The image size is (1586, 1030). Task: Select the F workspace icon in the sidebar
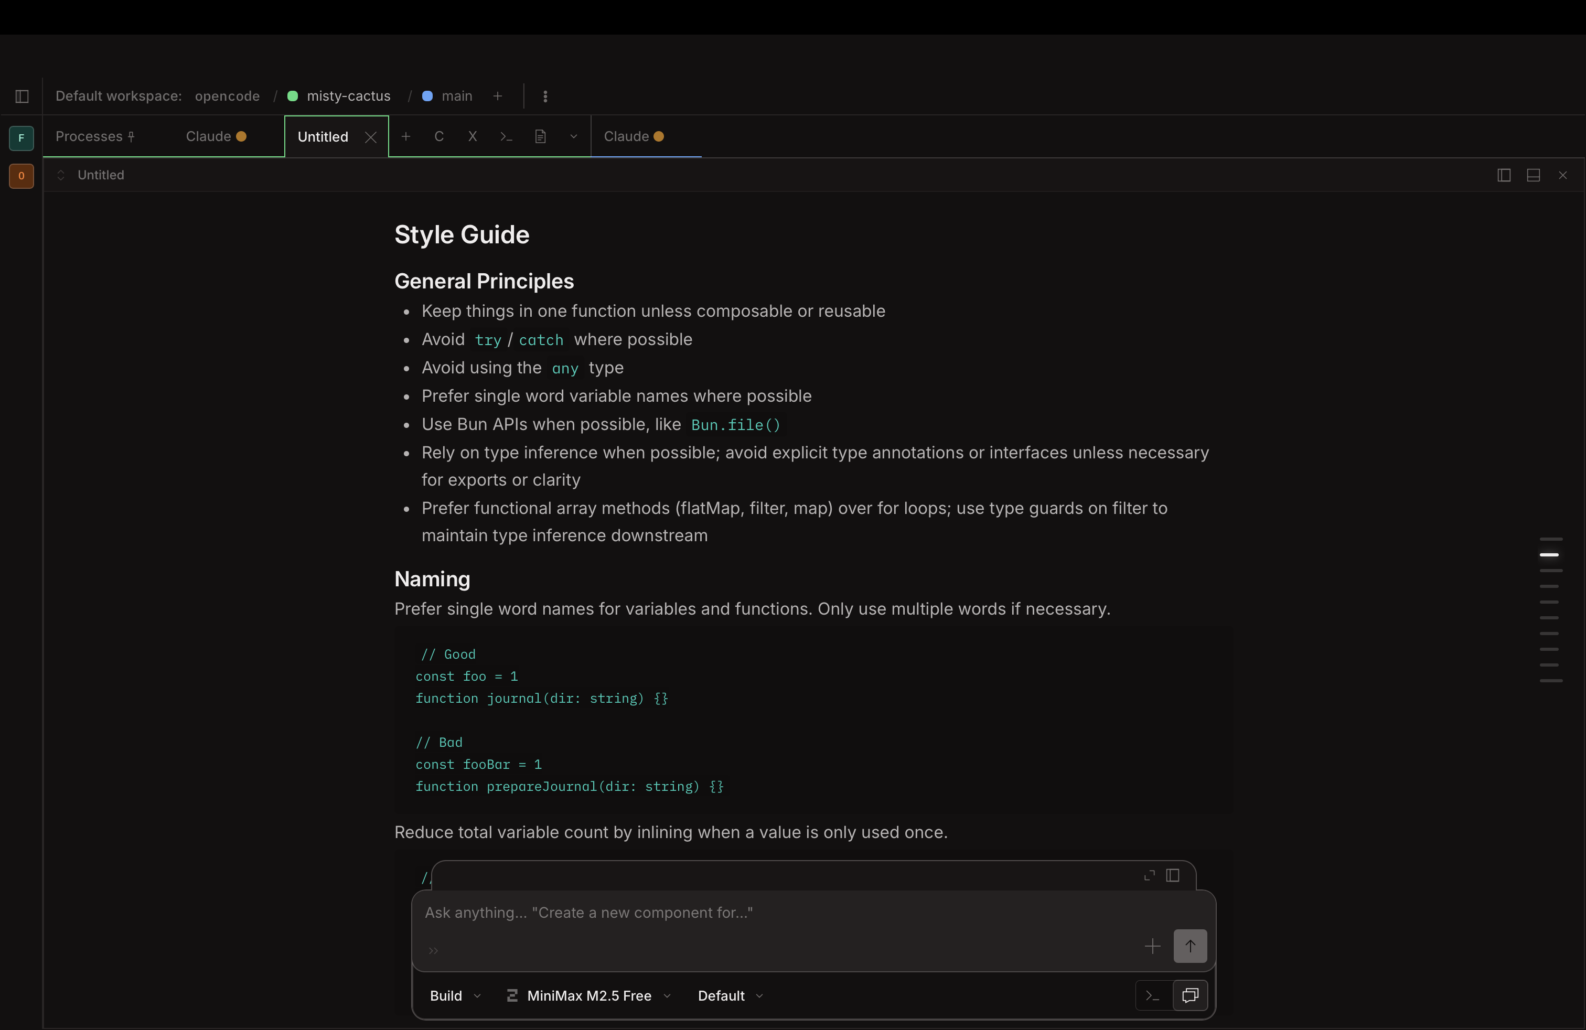point(22,138)
